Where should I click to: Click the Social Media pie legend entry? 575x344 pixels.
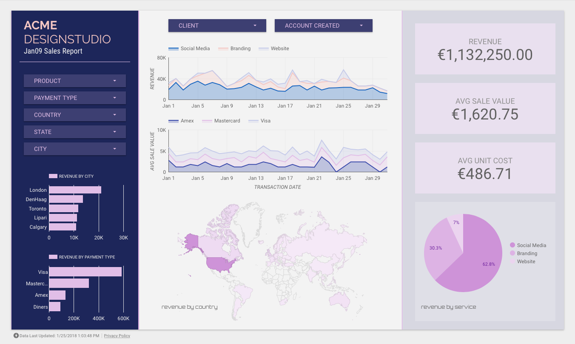[x=528, y=245]
